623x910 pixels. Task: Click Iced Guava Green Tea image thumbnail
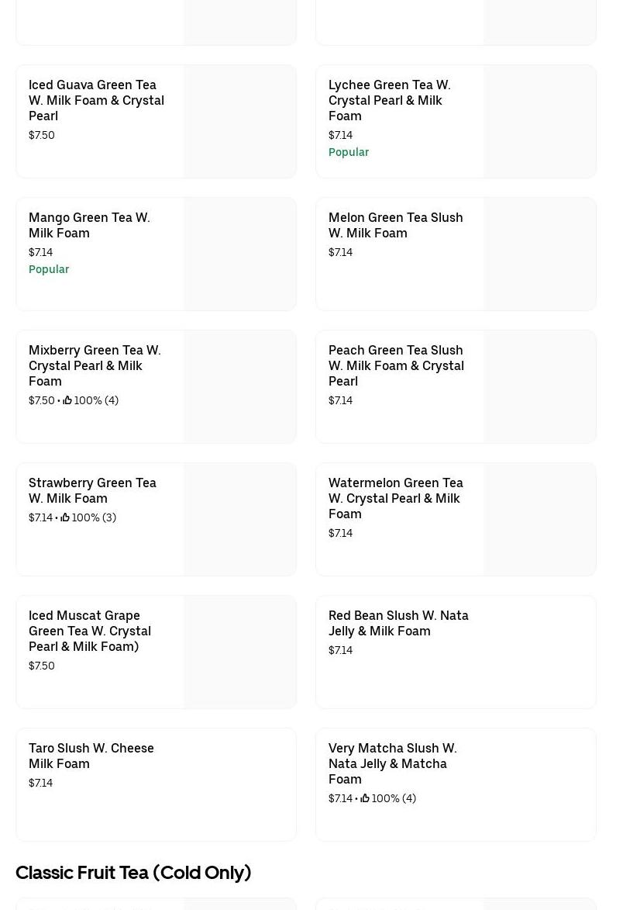[240, 122]
